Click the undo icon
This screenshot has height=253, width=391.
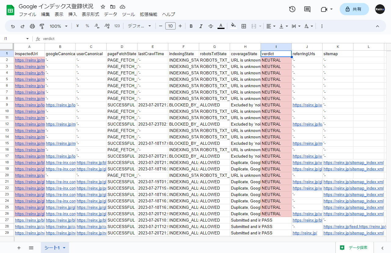pos(13,26)
